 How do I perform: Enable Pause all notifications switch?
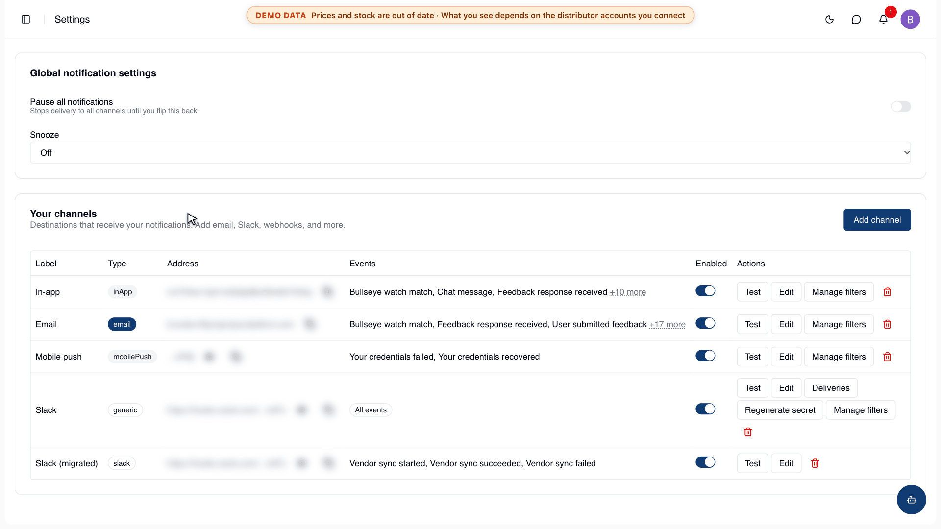[901, 106]
